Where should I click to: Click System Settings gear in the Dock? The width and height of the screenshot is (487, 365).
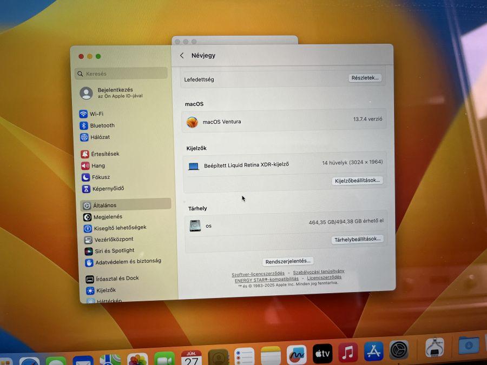click(x=399, y=350)
